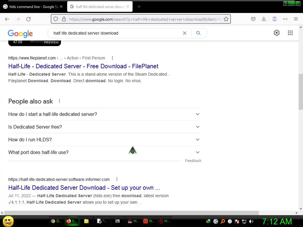Submit search with the magnifier icon
Image resolution: width=303 pixels, height=227 pixels.
(198, 33)
